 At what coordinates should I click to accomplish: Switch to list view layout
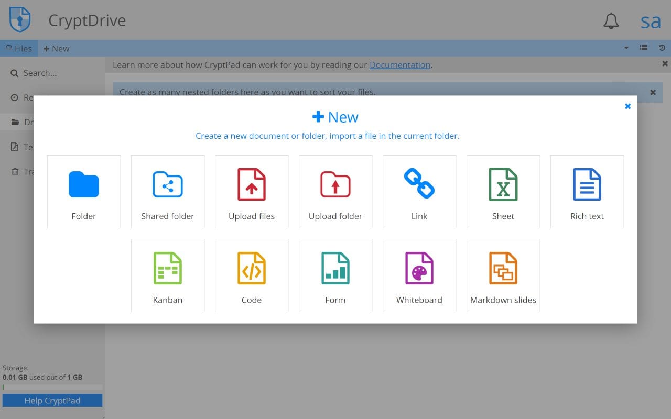click(x=644, y=48)
